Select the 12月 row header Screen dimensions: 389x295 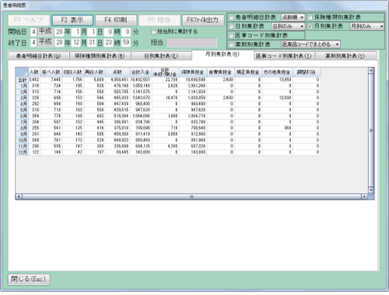point(22,152)
